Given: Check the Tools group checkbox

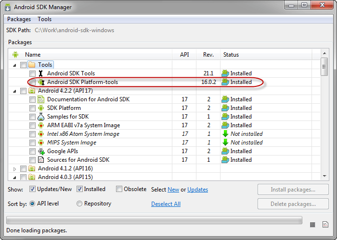Looking at the screenshot, I should 23,65.
